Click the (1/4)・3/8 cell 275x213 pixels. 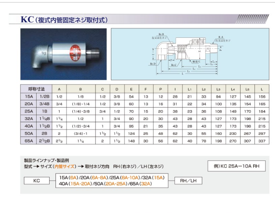(x=81, y=111)
